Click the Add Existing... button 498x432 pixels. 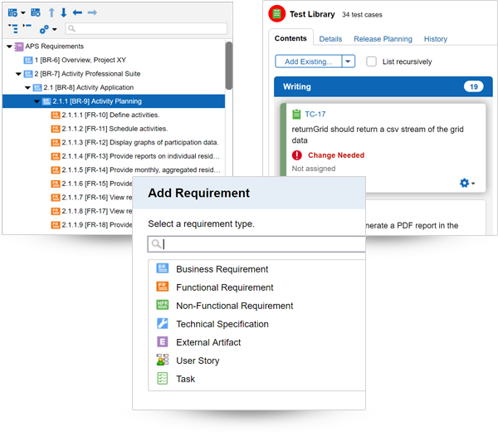(309, 61)
